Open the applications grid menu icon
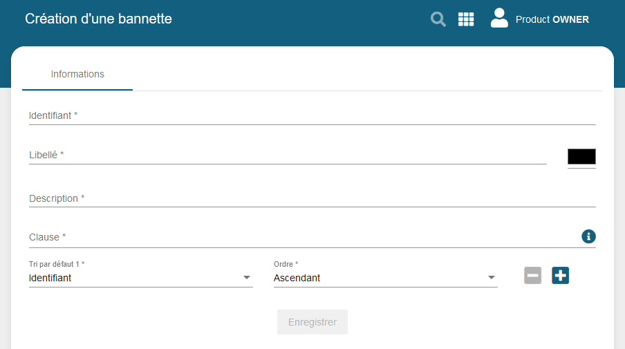Viewport: 625px width, 349px height. [x=466, y=19]
